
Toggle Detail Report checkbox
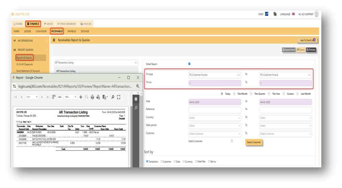point(189,64)
